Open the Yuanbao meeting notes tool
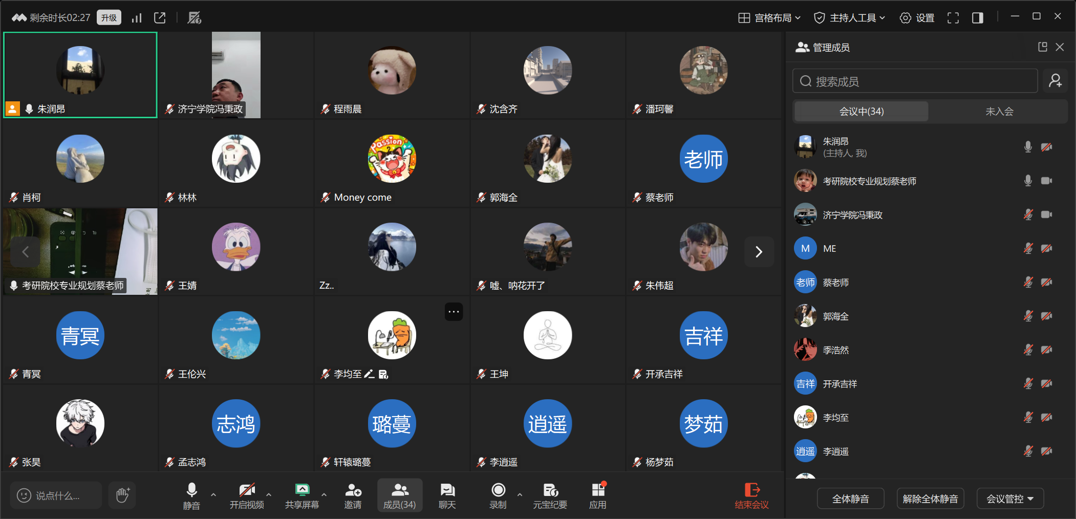 (550, 495)
